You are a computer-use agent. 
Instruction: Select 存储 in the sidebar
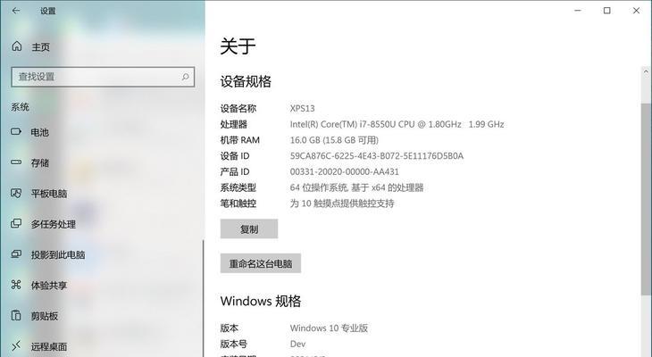[x=40, y=163]
